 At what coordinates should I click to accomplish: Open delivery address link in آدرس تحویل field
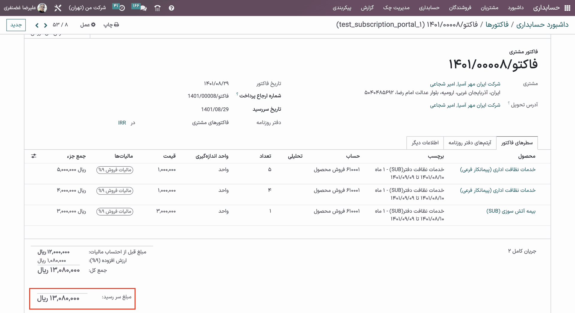coord(465,105)
